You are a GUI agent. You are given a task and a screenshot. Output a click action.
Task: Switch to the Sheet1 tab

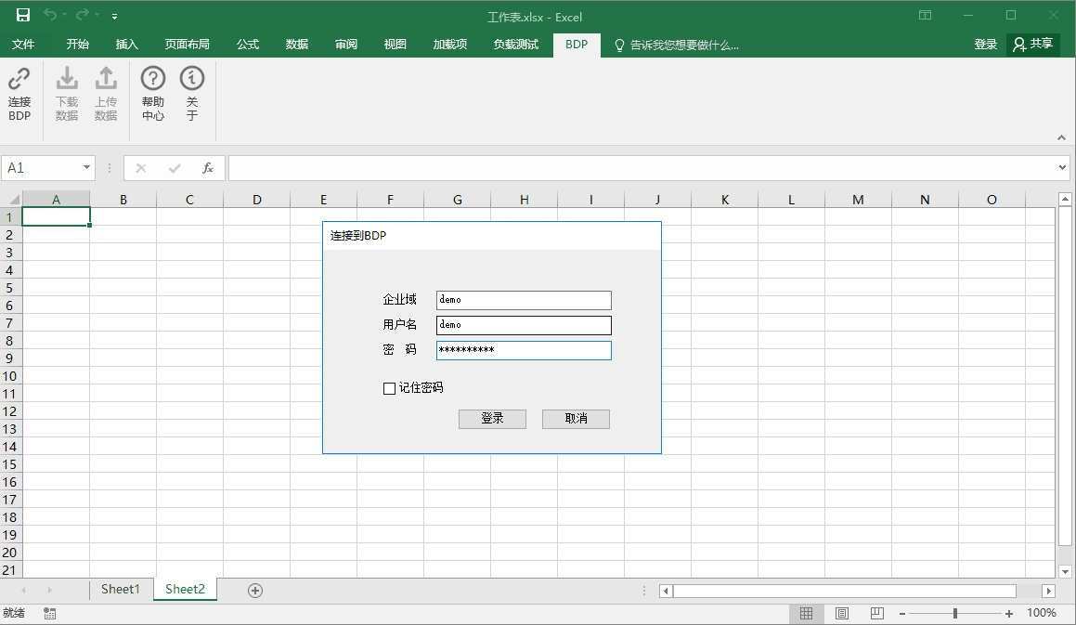(120, 590)
